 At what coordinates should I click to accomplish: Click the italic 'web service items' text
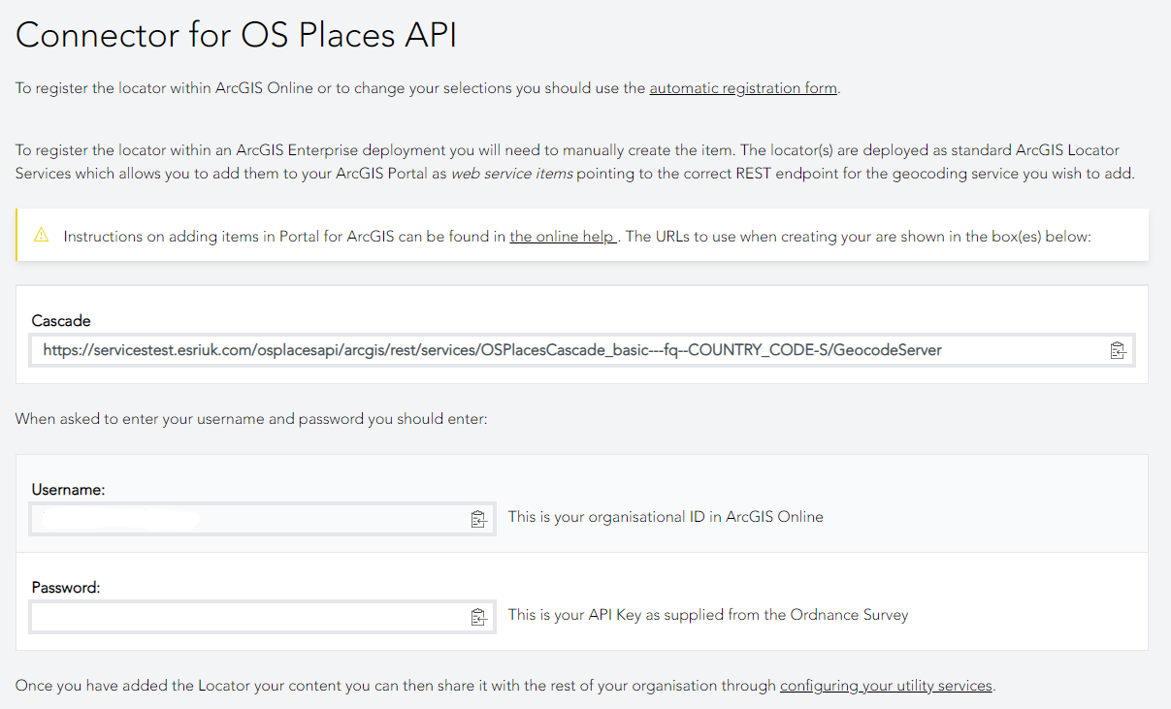tap(511, 174)
